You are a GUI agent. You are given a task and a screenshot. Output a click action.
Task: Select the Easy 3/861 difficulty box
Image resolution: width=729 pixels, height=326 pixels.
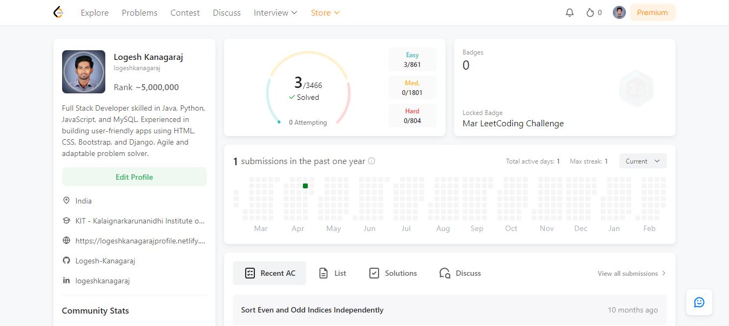click(413, 59)
